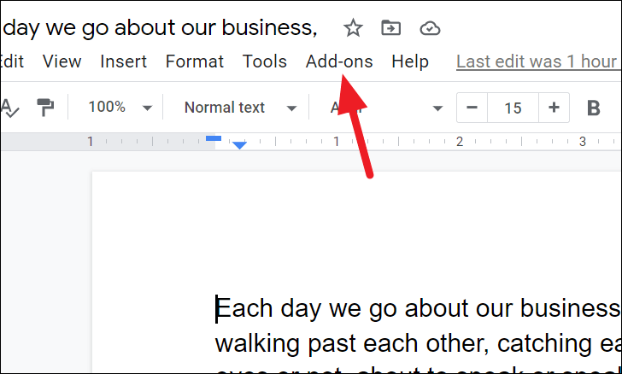Increase font size with plus button
This screenshot has width=622, height=374.
pyautogui.click(x=554, y=108)
